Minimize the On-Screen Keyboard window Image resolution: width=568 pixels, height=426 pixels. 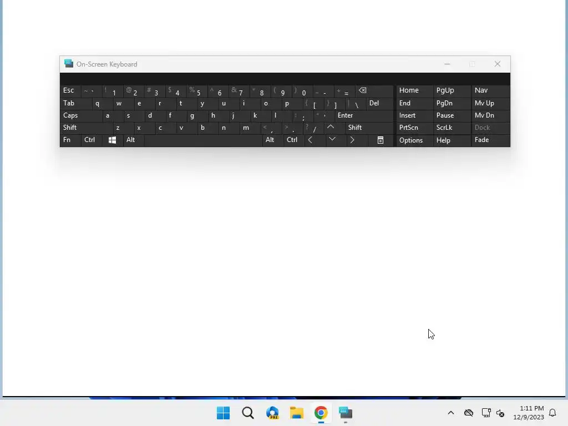coord(448,64)
